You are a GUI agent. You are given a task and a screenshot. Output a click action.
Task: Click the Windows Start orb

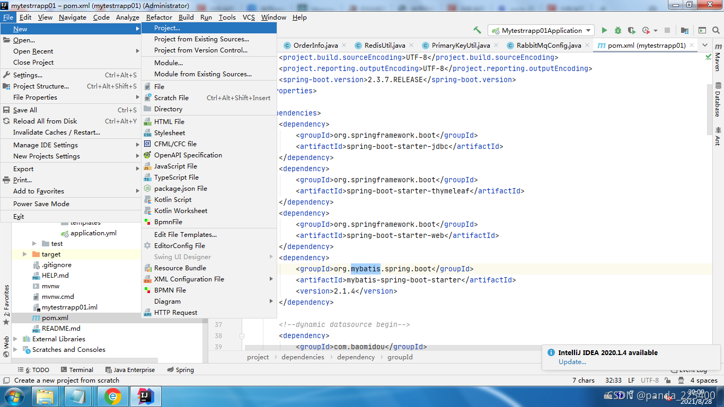coord(14,396)
